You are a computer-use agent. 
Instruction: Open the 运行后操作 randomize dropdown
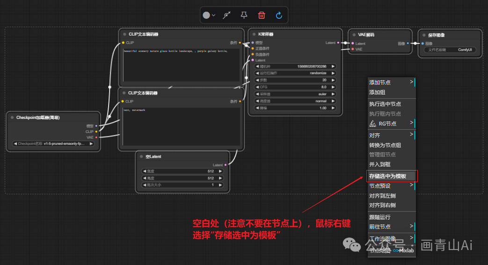(295, 73)
